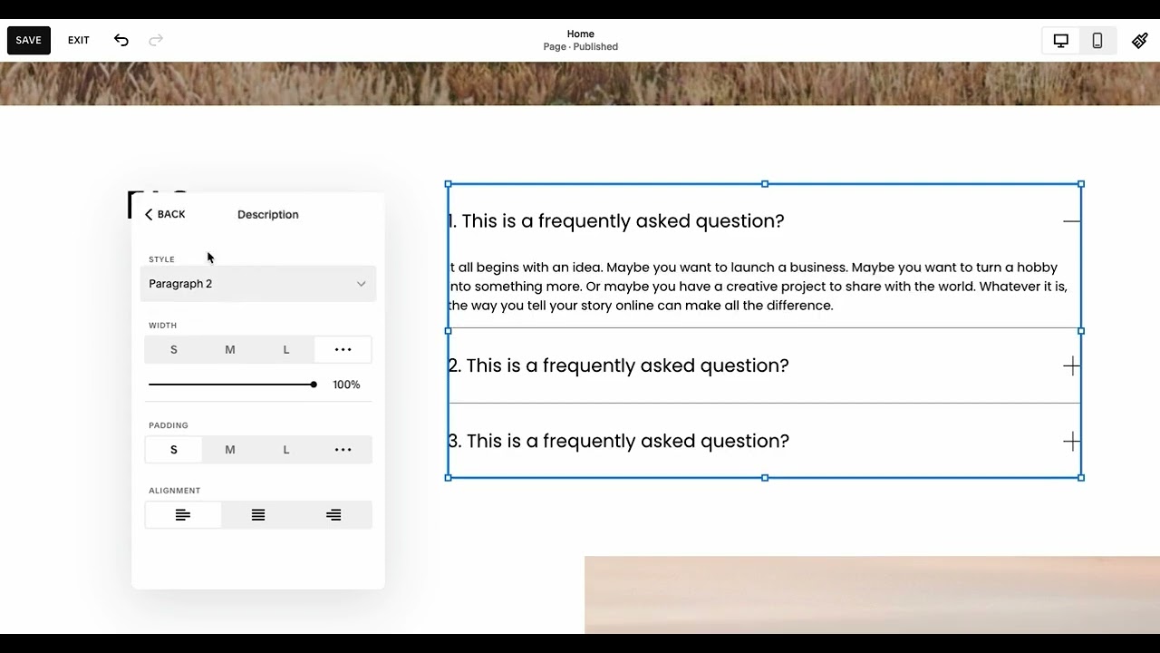1160x653 pixels.
Task: Select right text alignment icon
Action: click(333, 515)
